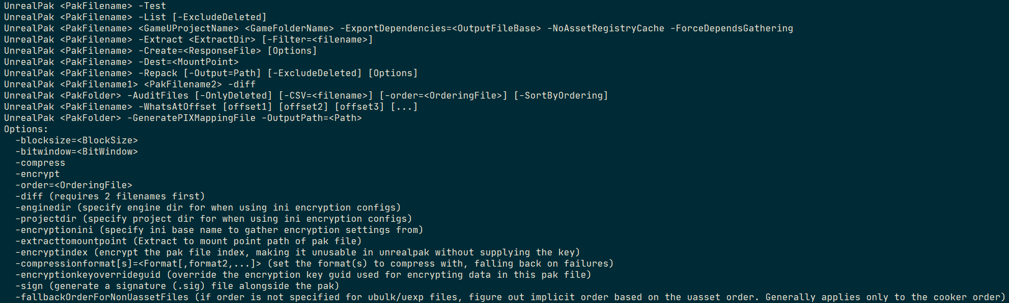Click the -AuditFiles option text
1009x303 pixels.
[157, 96]
